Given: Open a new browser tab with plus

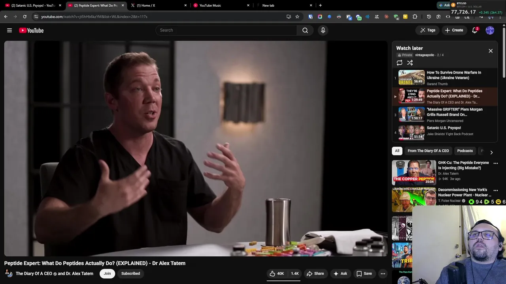Looking at the screenshot, I should (x=320, y=6).
